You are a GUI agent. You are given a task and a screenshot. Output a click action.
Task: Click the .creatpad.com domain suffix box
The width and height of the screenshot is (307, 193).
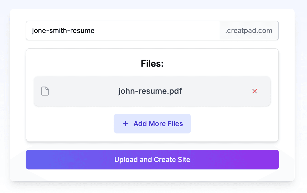pyautogui.click(x=249, y=30)
